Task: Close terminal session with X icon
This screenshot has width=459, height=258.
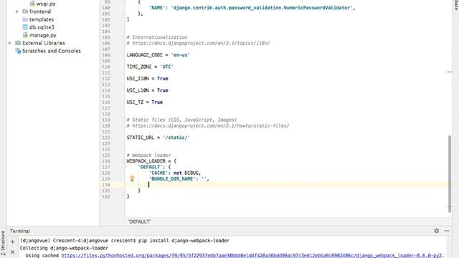Action: pyautogui.click(x=12, y=252)
